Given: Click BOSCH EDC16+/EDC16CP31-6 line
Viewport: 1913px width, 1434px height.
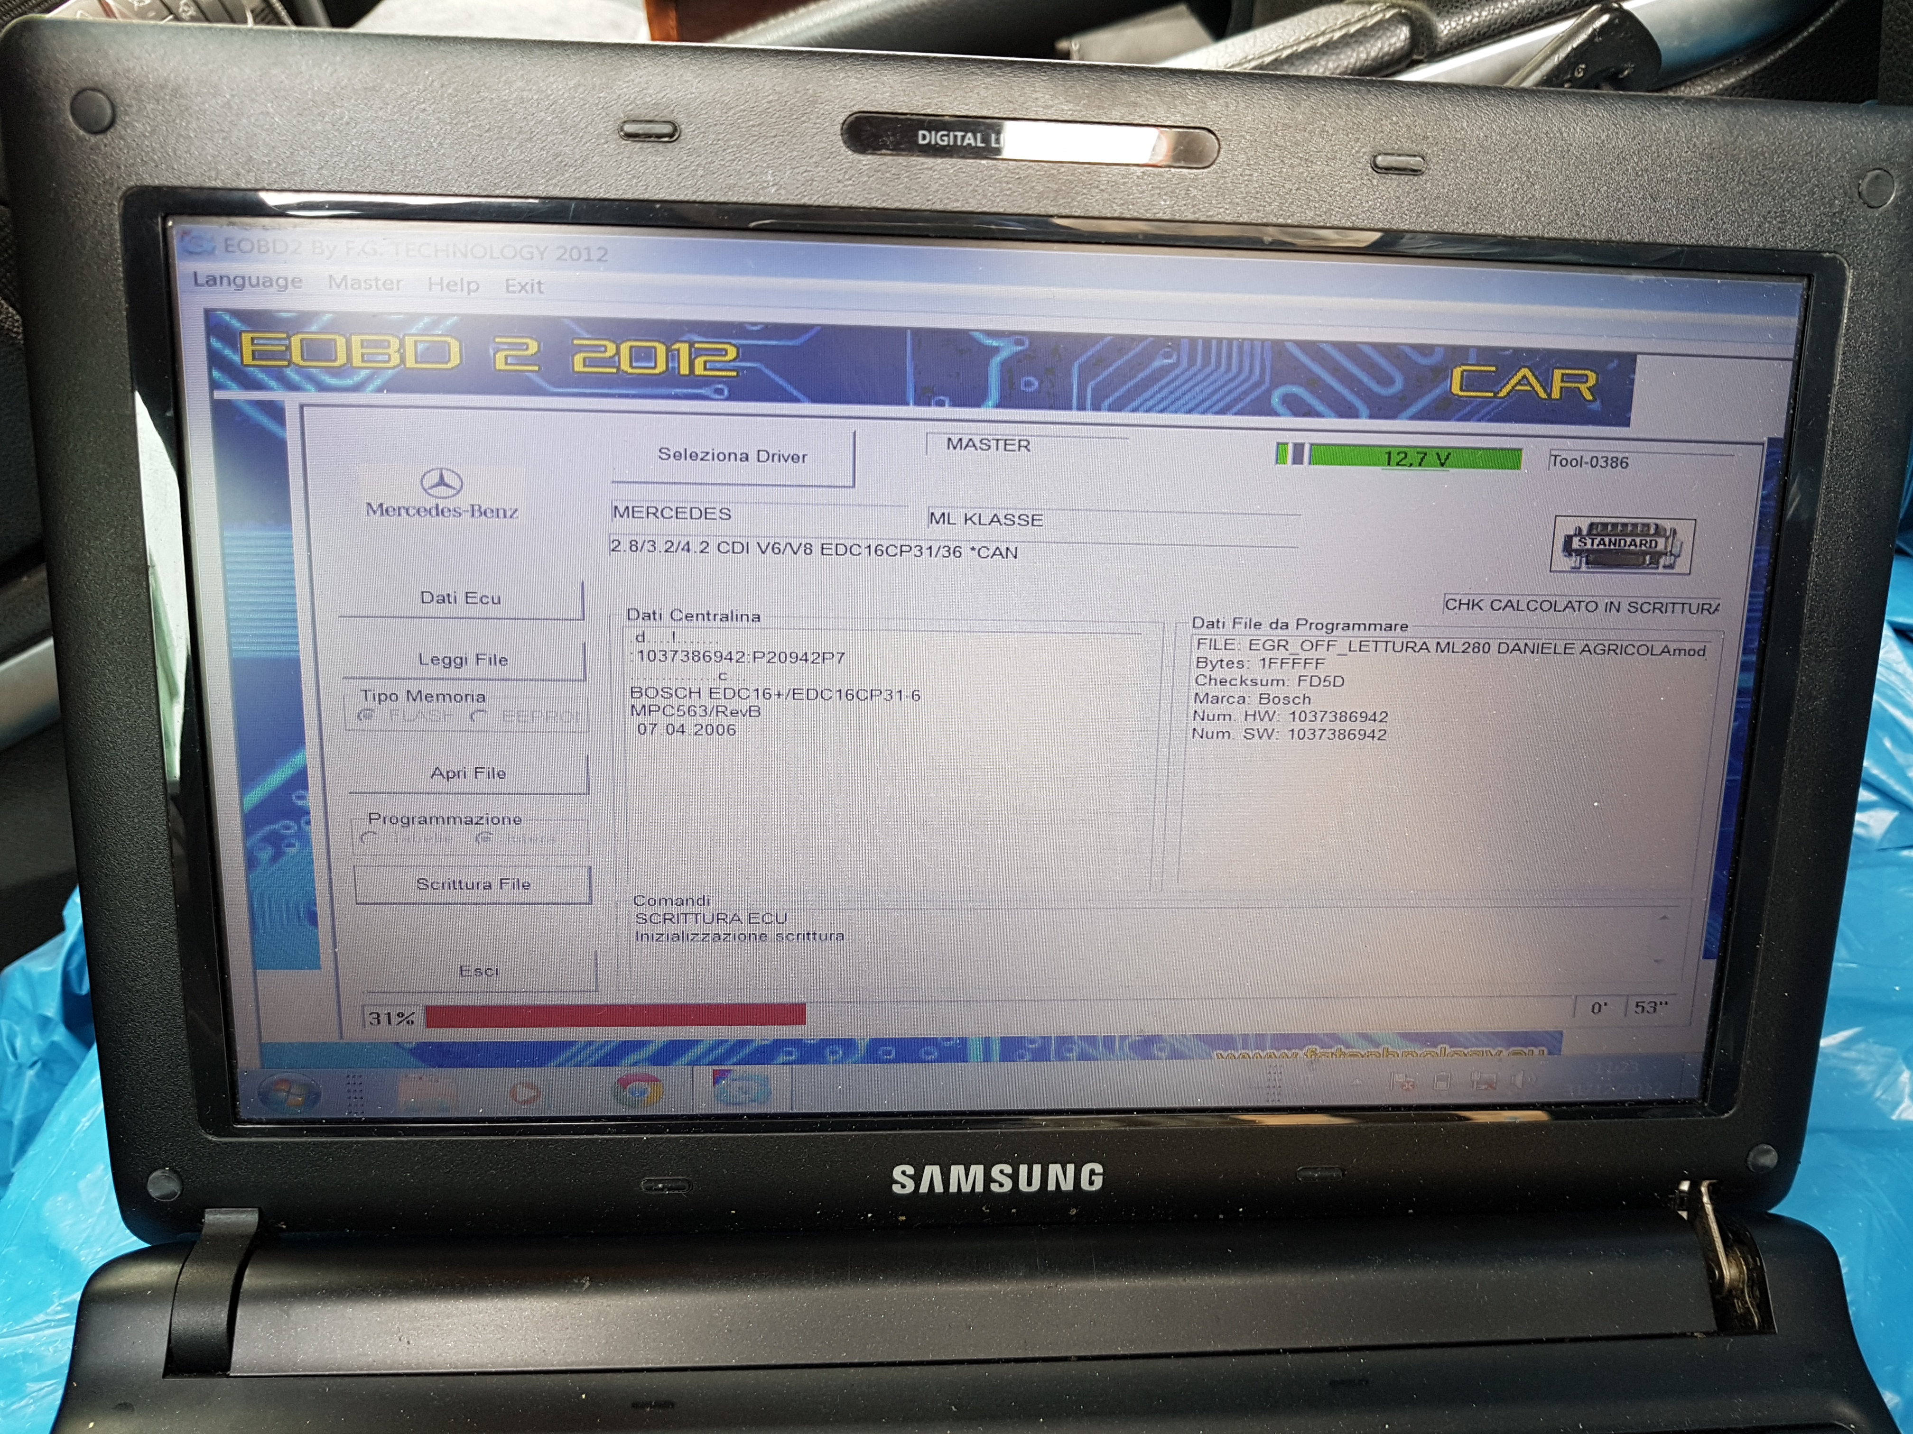Looking at the screenshot, I should point(776,694).
